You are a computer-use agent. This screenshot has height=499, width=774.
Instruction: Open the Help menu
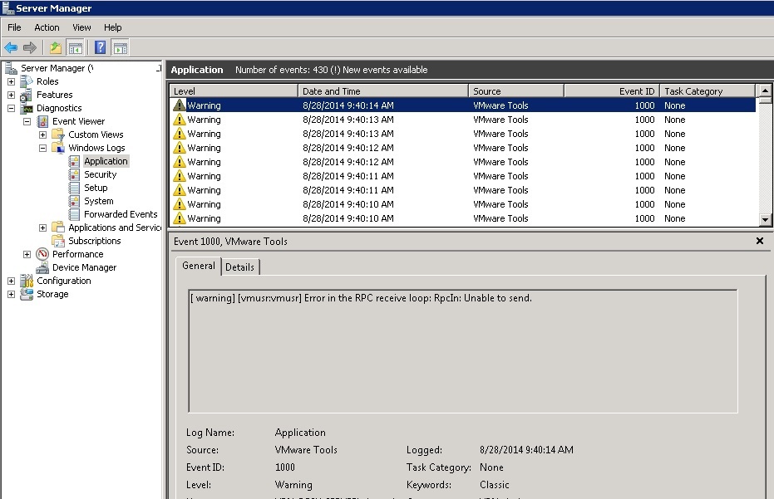point(112,27)
